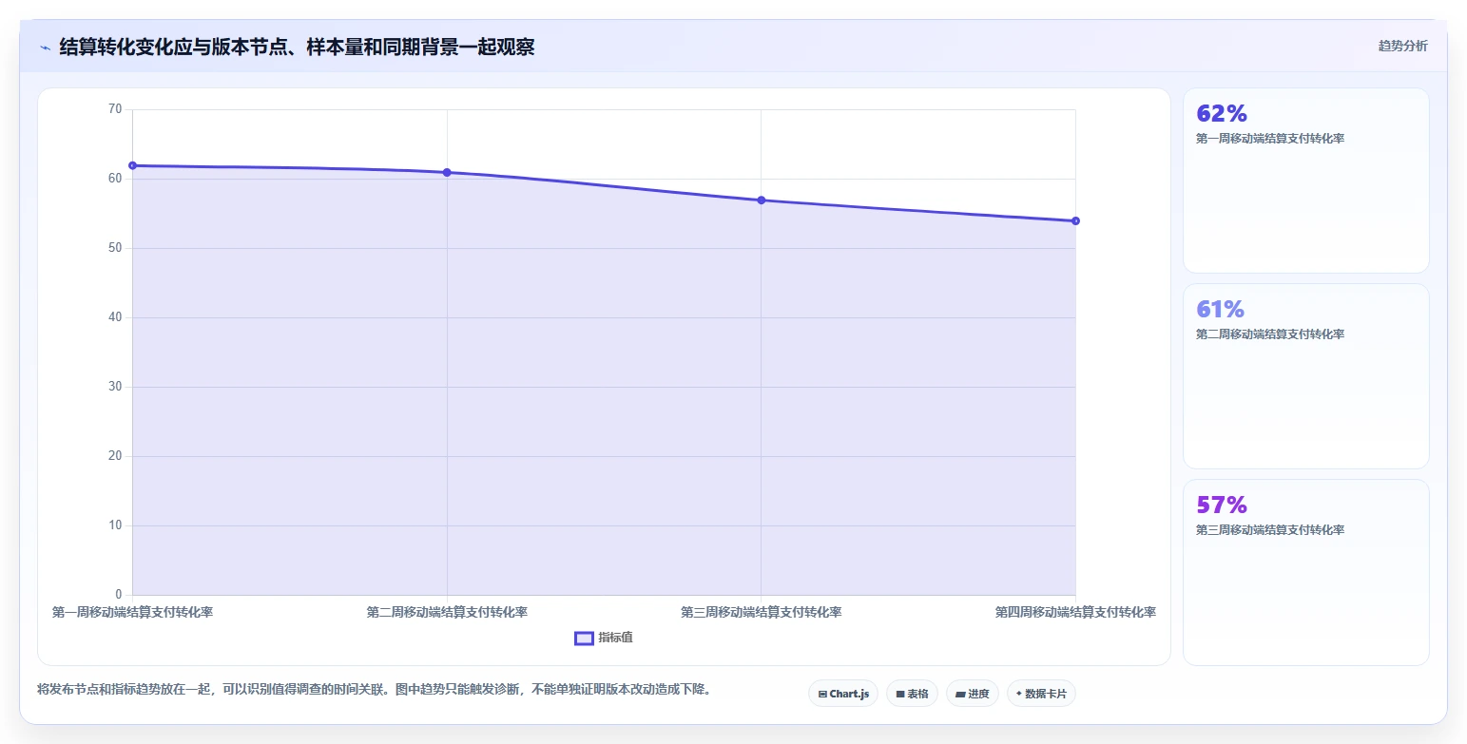Click the y-axis value 30

(x=115, y=387)
